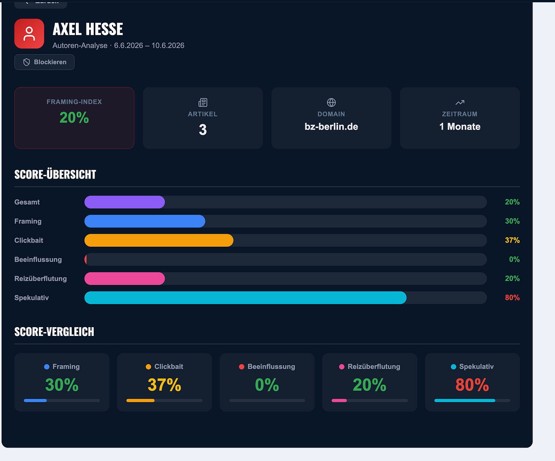Click the SCORE-VERGLEICH section heading
This screenshot has height=461, width=555.
coord(54,332)
